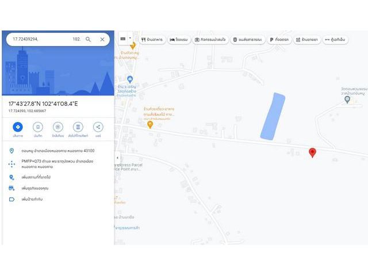Click the coordinates search input field
This screenshot has height=276, width=368.
pyautogui.click(x=47, y=39)
